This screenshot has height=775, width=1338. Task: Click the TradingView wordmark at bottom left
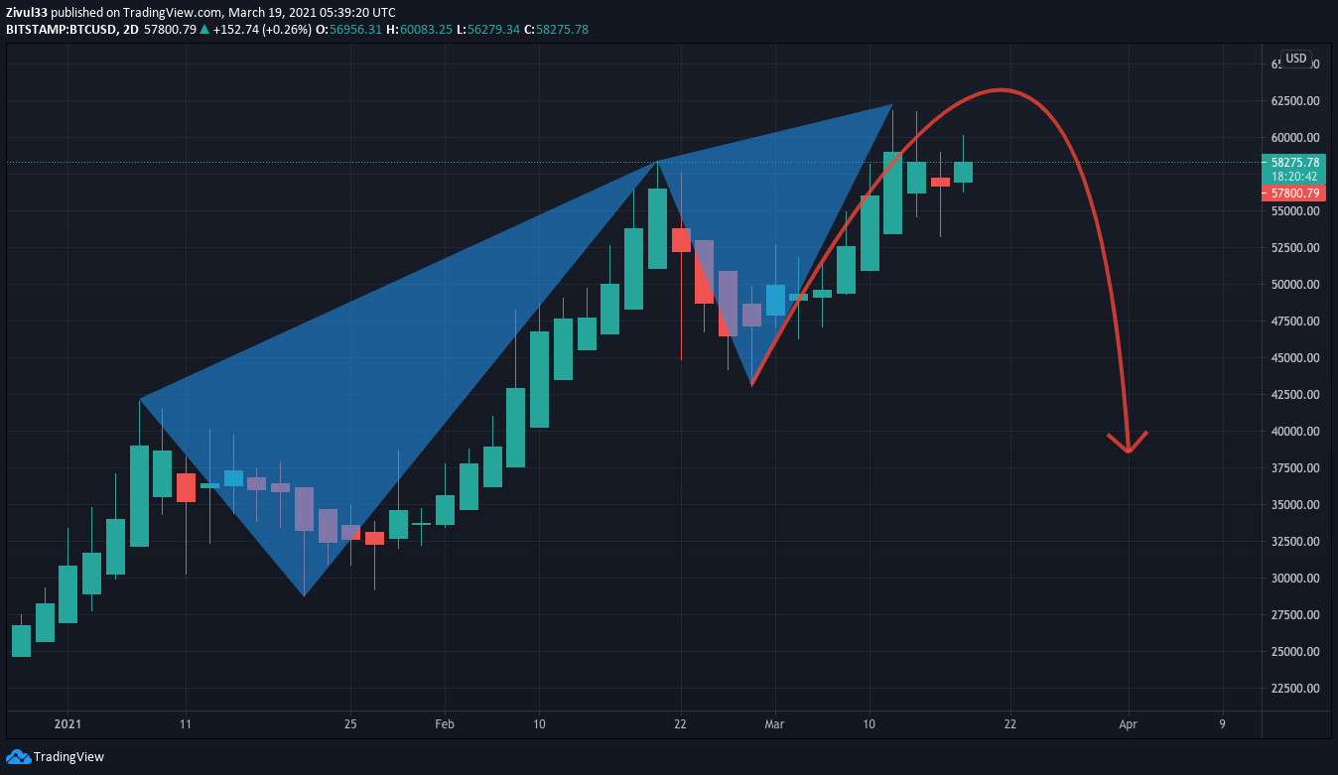coord(68,757)
